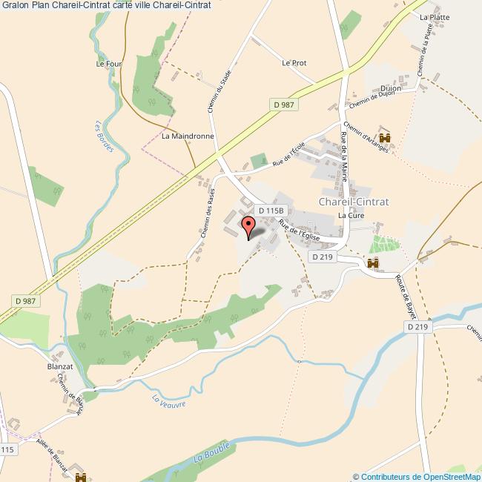Click the Blanzat hamlet label
482x482 pixels.
pyautogui.click(x=60, y=366)
